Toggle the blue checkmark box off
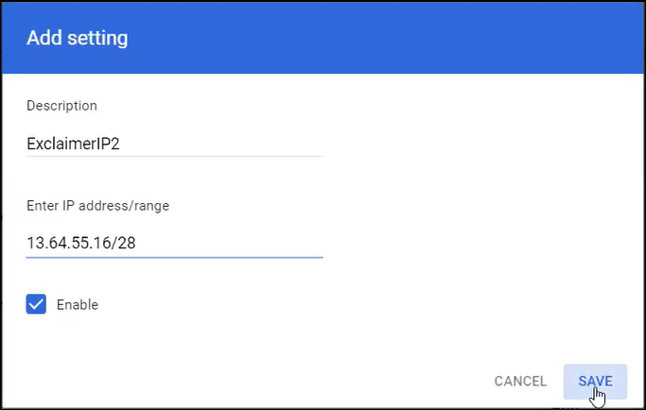646x410 pixels. (37, 304)
